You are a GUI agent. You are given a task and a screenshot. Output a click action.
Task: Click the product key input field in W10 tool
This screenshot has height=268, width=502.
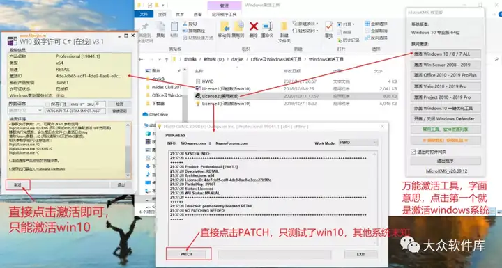coord(75,111)
